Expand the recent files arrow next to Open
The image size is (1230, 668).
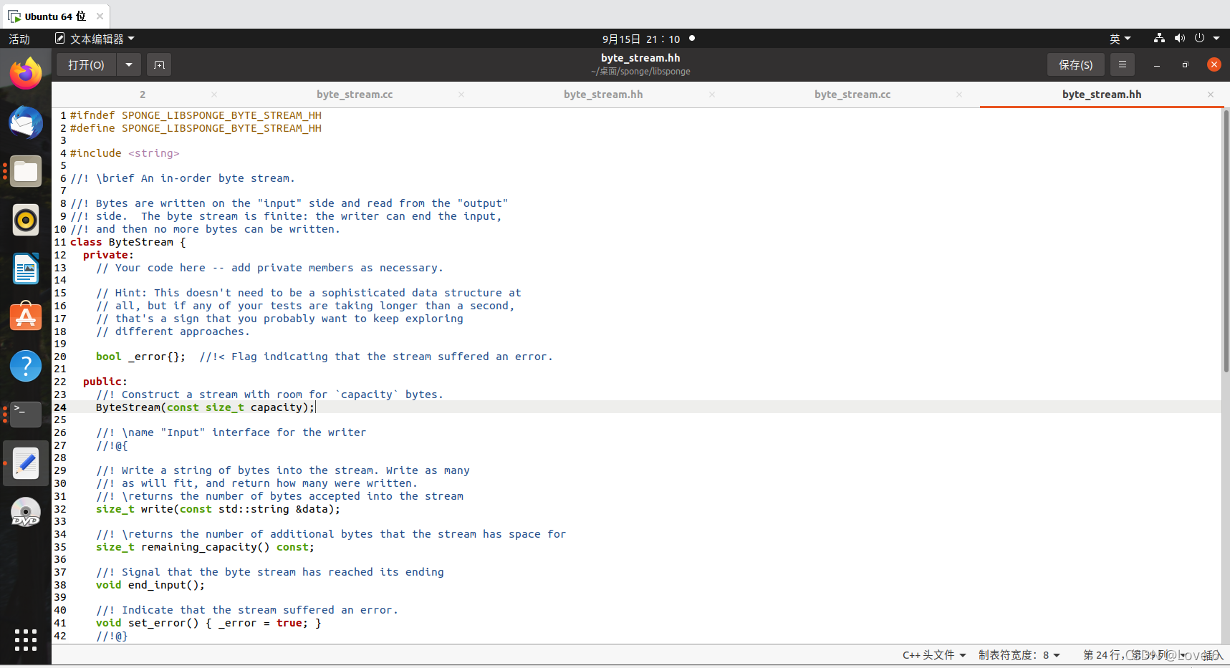(x=129, y=65)
